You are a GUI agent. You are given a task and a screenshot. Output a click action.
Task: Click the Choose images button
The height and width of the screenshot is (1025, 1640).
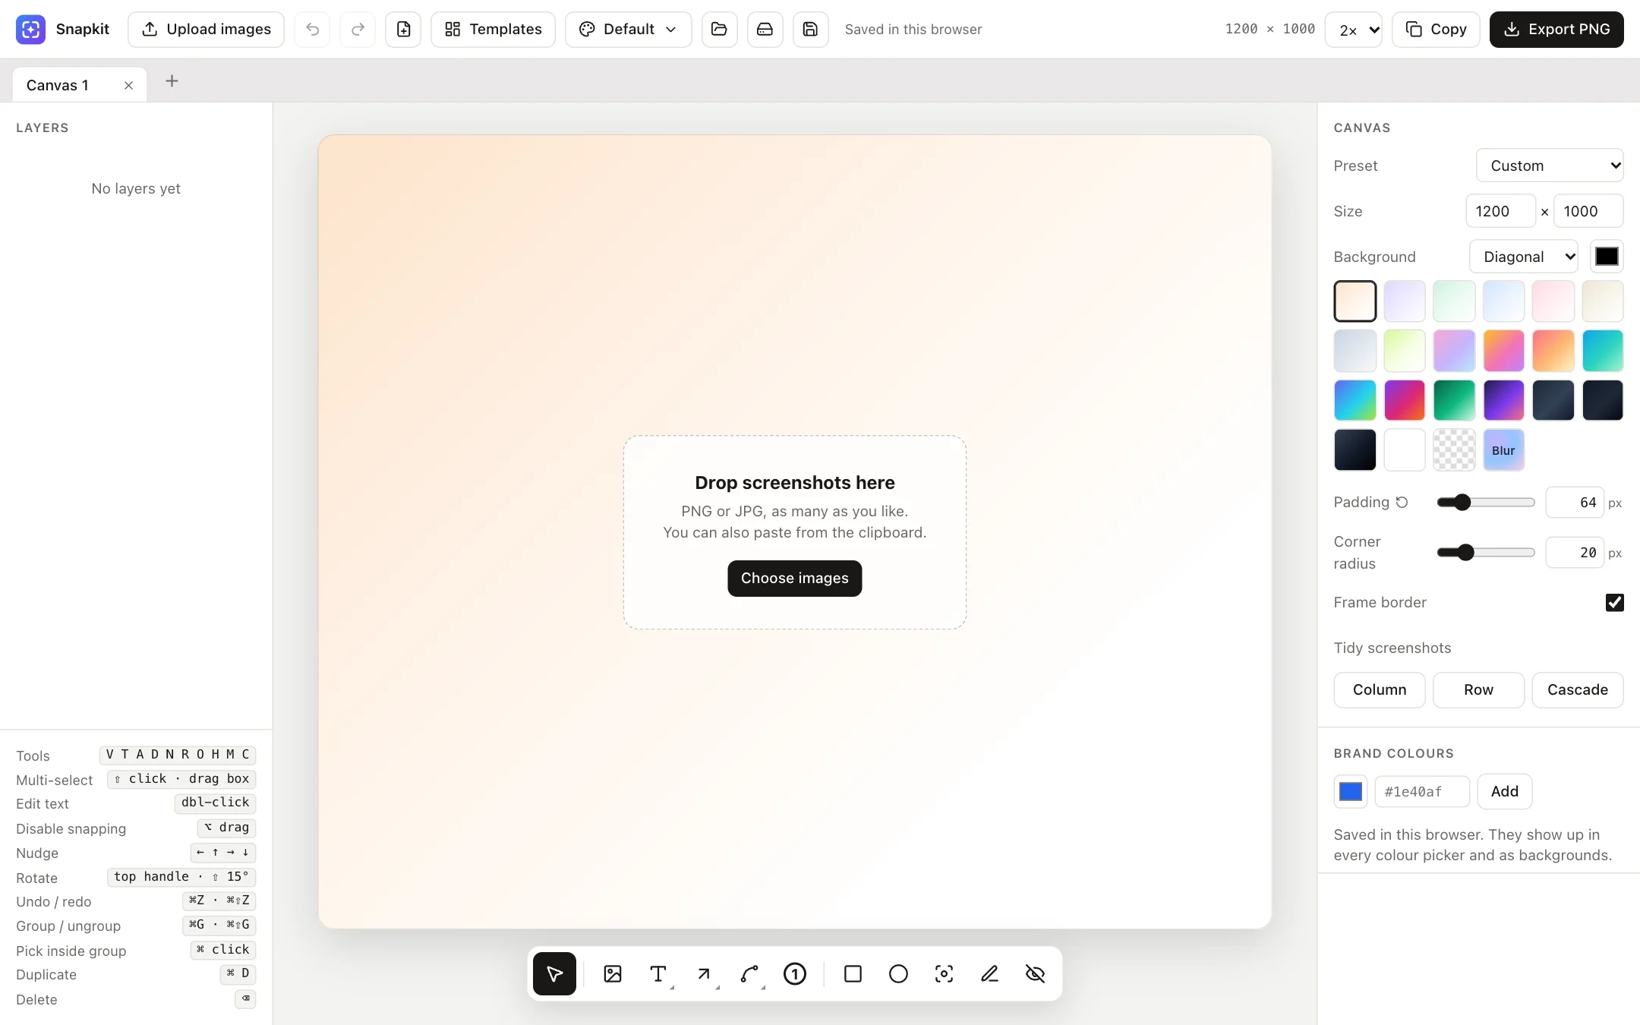coord(794,579)
